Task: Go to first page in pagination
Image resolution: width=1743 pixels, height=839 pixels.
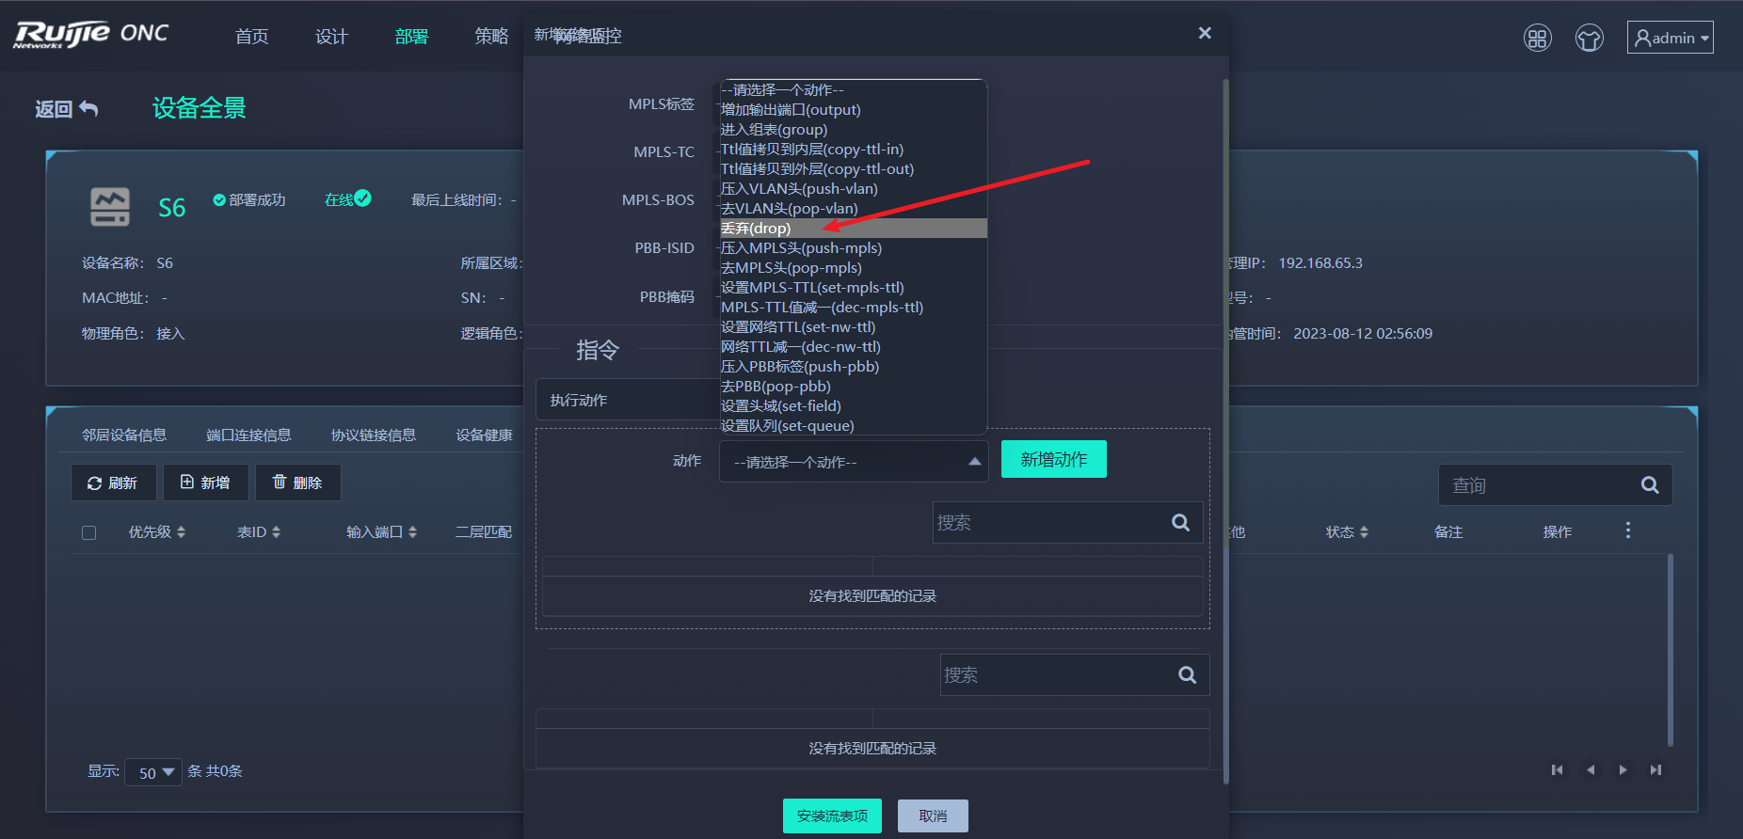Action: click(x=1557, y=769)
